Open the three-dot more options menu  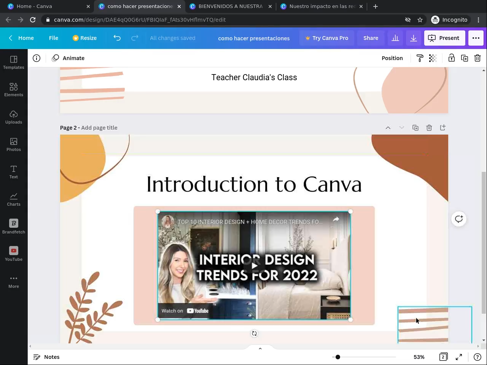[x=476, y=38]
